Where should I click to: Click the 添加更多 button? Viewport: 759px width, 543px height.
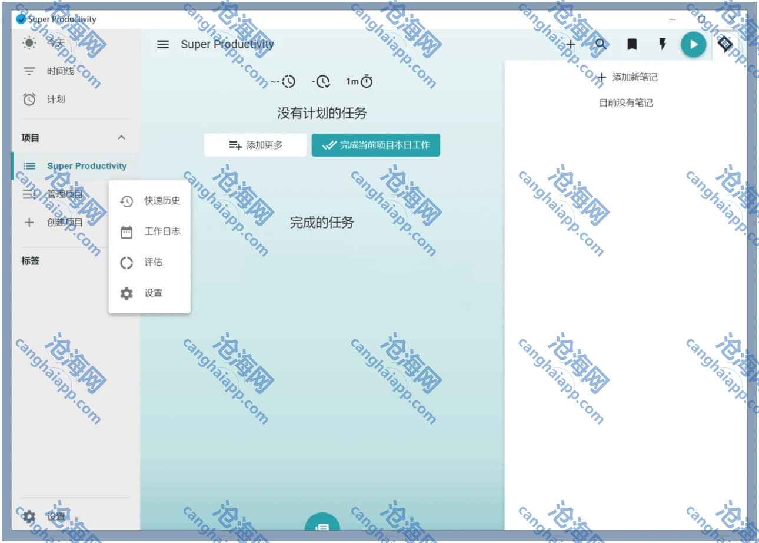click(255, 145)
